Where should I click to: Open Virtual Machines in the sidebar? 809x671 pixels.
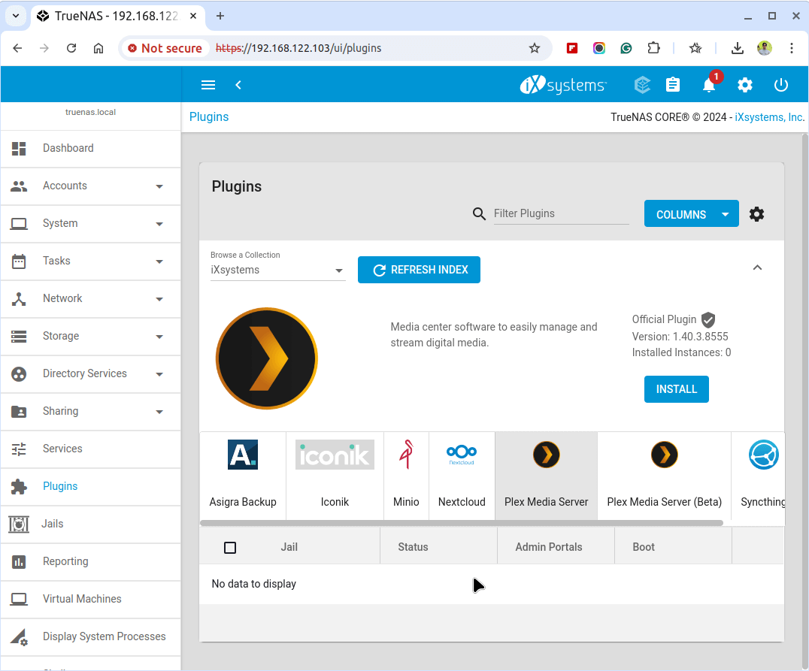[91, 600]
